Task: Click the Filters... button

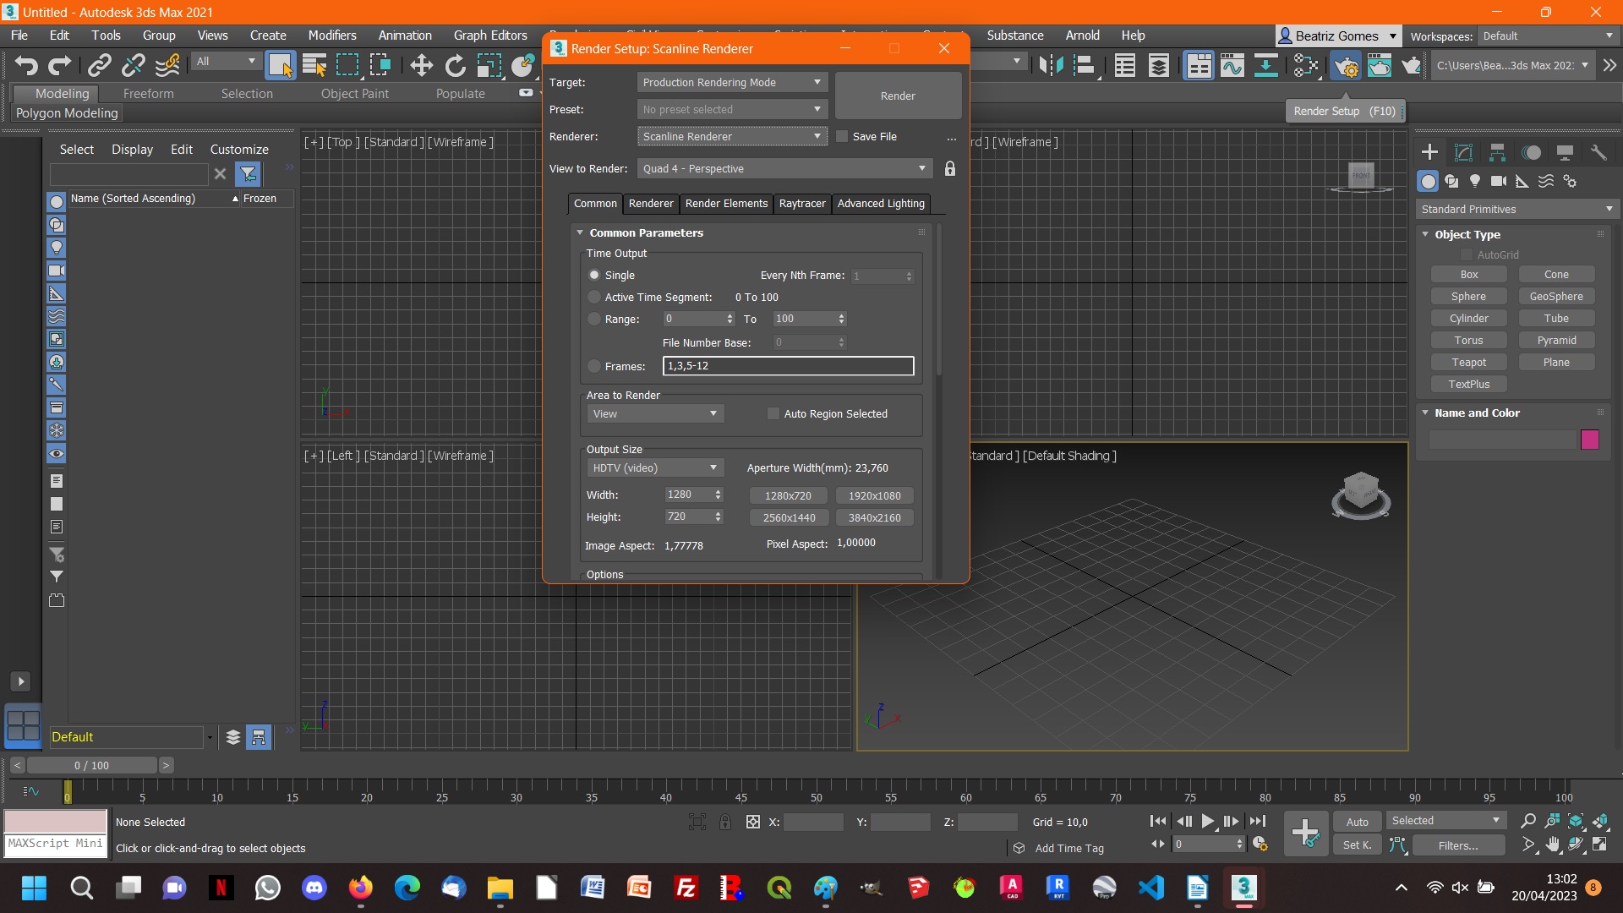Action: tap(1458, 845)
